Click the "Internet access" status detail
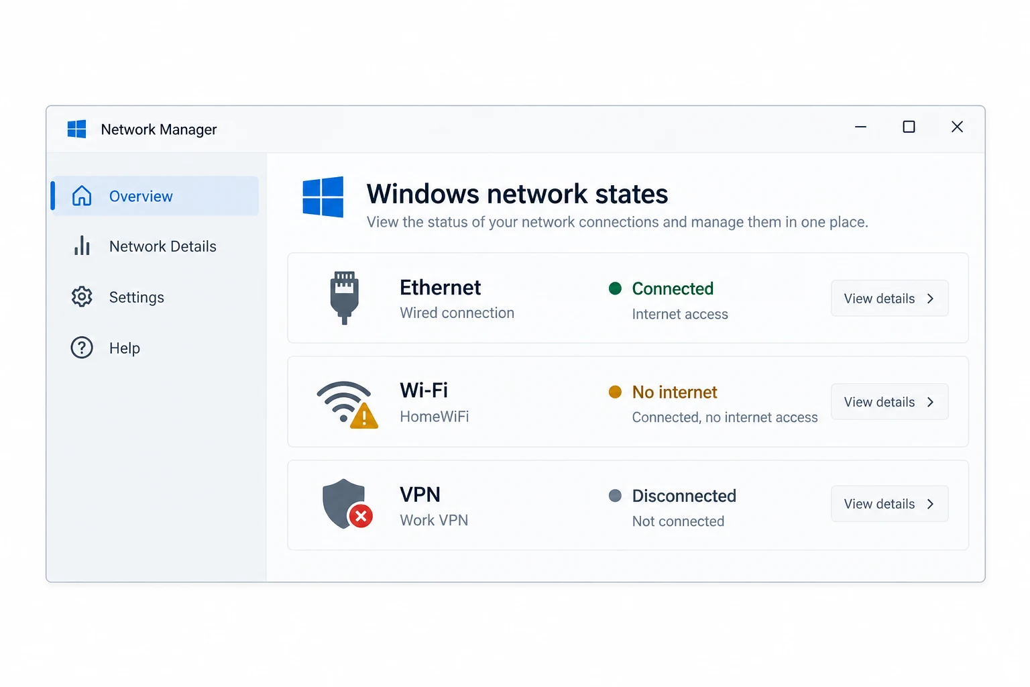Screen dimensions: 1030x687 [x=680, y=314]
